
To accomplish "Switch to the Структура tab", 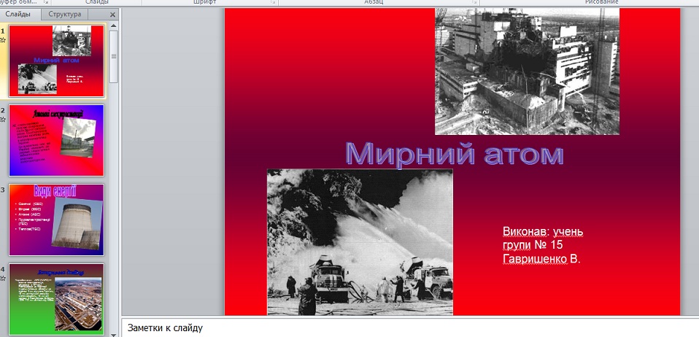I will [x=65, y=14].
